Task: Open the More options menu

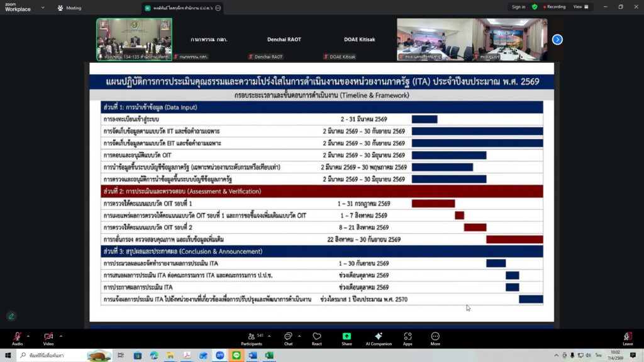Action: (435, 338)
